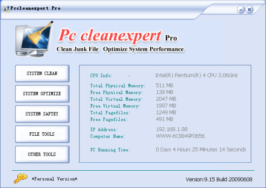Open the SYSTEM CLEAN section
The height and width of the screenshot is (188, 266).
[42, 74]
